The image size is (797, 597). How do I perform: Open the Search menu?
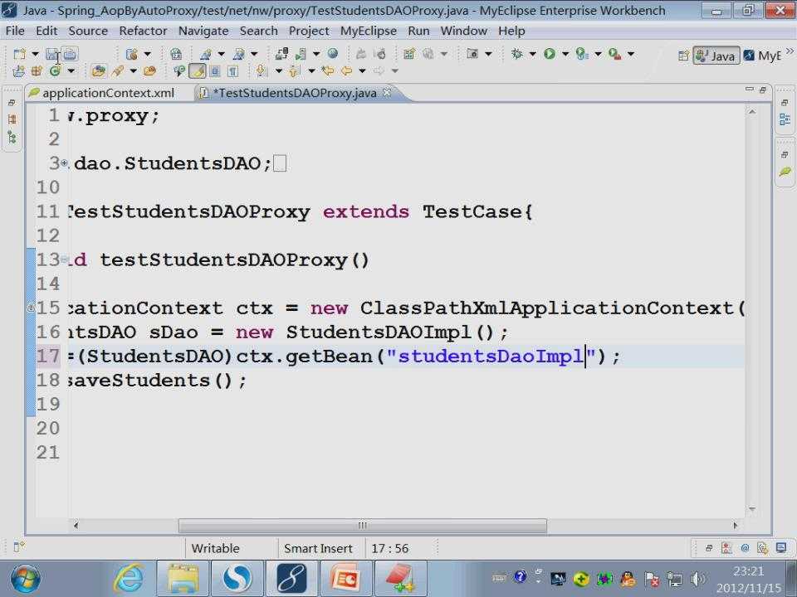tap(259, 31)
